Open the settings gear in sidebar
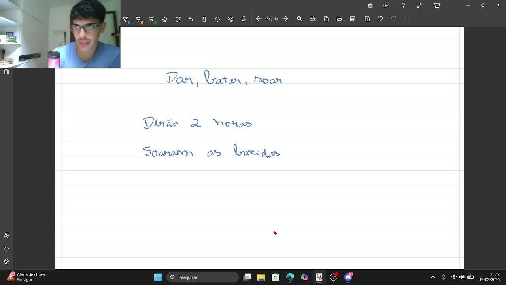The width and height of the screenshot is (506, 285). [x=7, y=262]
